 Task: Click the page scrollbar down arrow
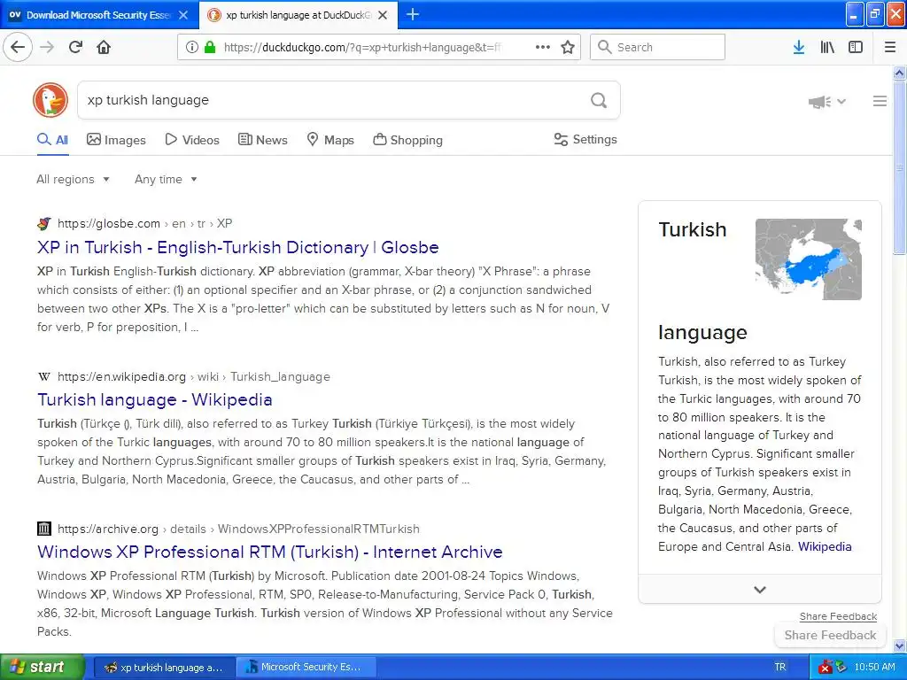899,645
